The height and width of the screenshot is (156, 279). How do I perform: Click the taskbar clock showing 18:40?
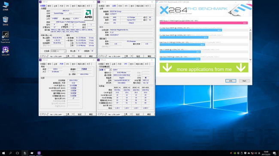(x=266, y=153)
